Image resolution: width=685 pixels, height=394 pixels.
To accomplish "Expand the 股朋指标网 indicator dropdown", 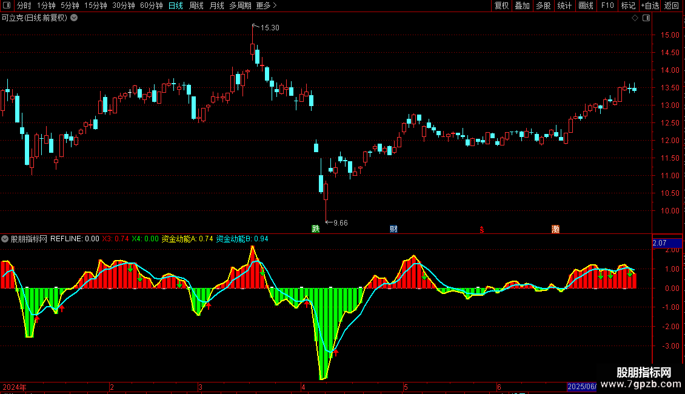I will pyautogui.click(x=5, y=239).
